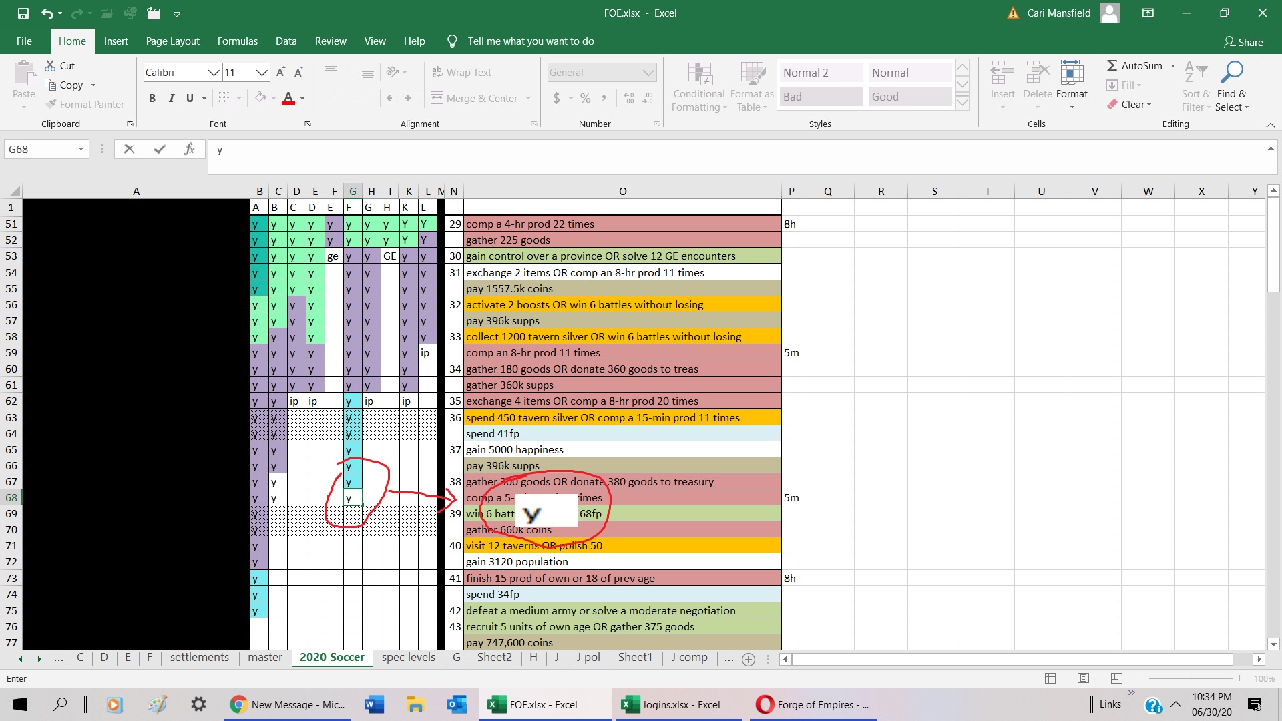Click the Share button
The image size is (1282, 721).
point(1243,41)
